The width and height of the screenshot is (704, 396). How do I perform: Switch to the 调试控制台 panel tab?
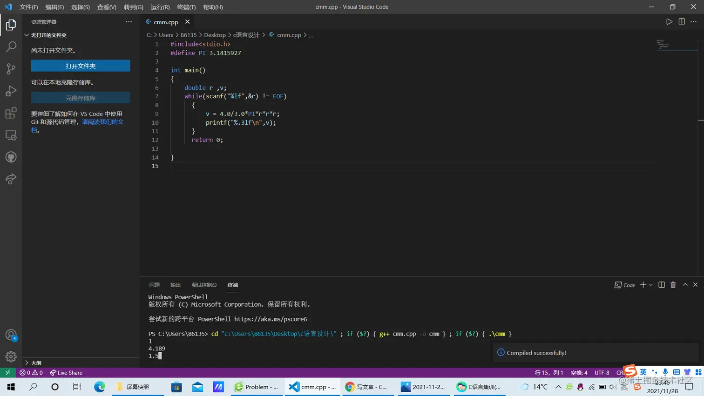[x=204, y=285]
